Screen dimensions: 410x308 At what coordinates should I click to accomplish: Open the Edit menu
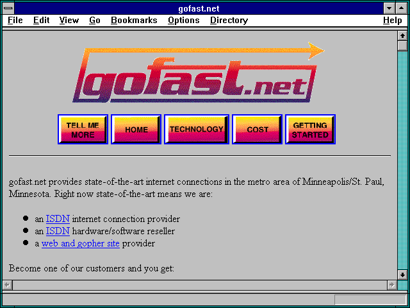coord(41,20)
